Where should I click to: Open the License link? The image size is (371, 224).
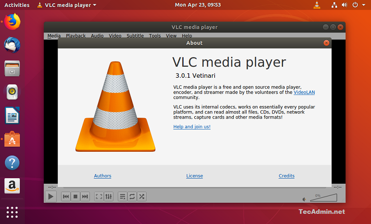coord(194,176)
